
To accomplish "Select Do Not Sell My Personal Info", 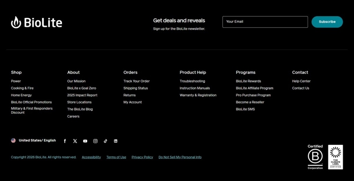I will coord(180,157).
